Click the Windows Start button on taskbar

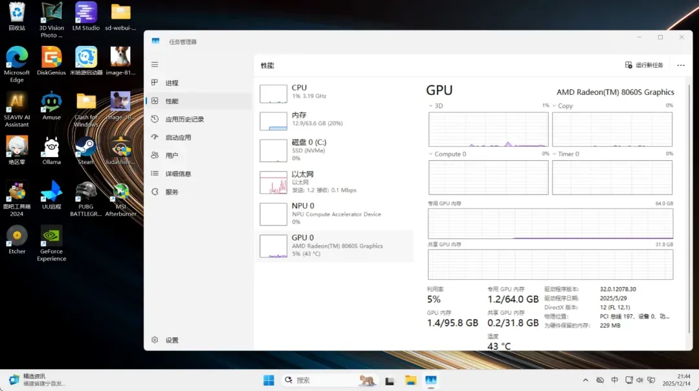coord(269,380)
